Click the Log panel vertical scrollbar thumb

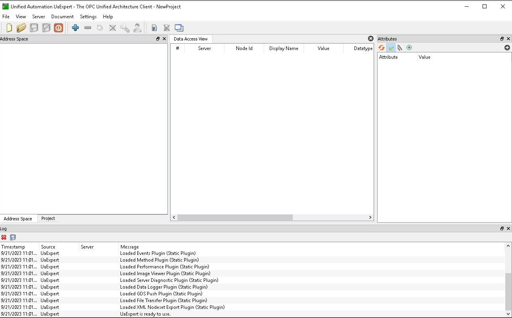[x=508, y=292]
